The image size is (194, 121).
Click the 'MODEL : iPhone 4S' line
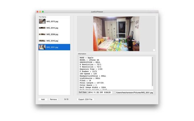(x=89, y=60)
